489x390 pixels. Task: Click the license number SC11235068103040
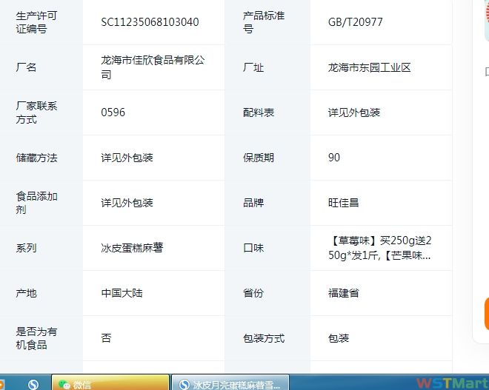pyautogui.click(x=150, y=22)
